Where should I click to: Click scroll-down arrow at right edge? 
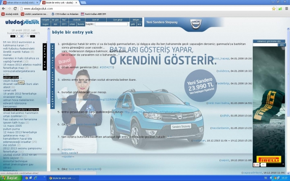pyautogui.click(x=288, y=173)
